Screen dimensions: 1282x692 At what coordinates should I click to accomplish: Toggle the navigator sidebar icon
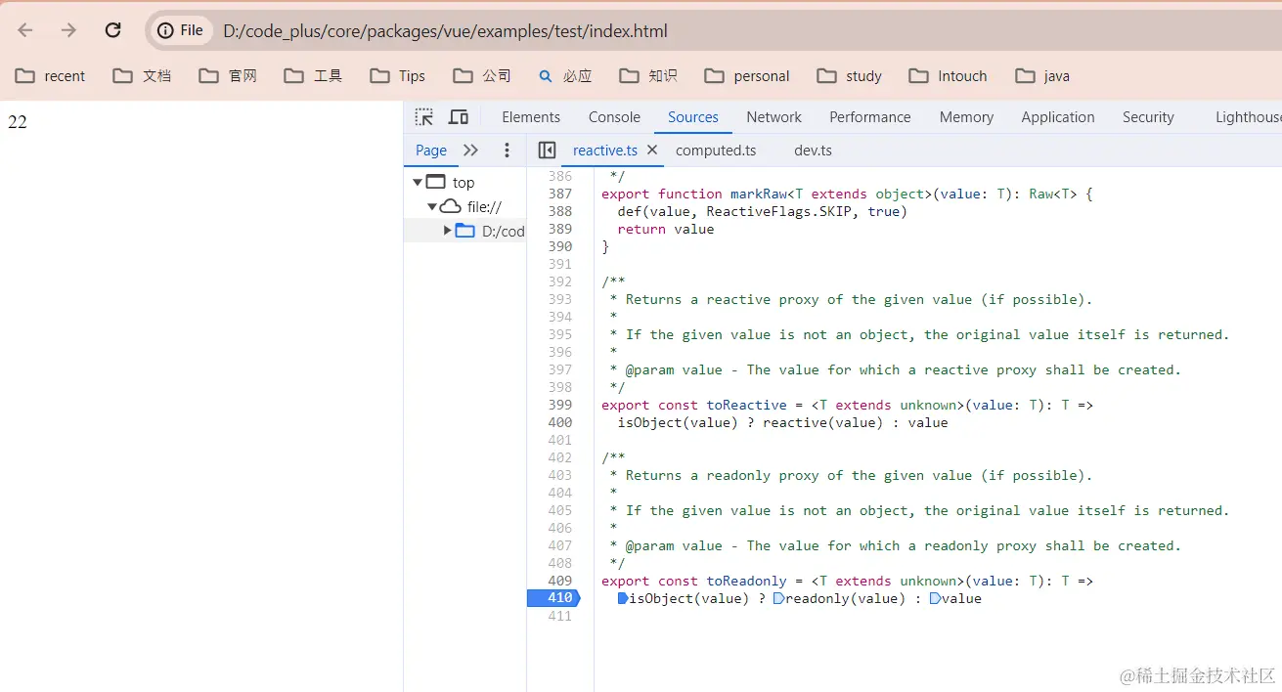click(x=548, y=151)
